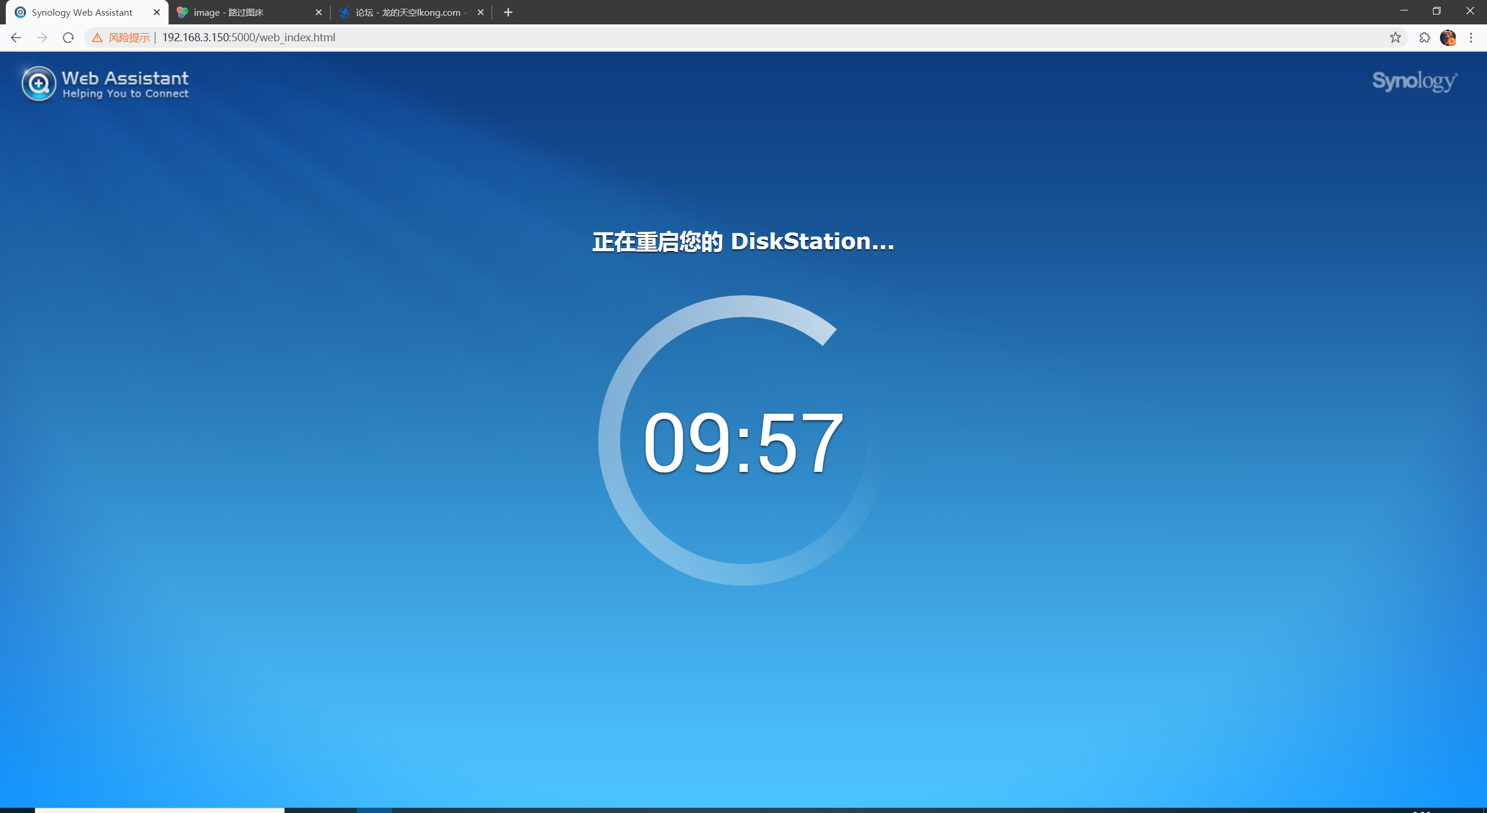
Task: Close the browser window
Action: (1470, 11)
